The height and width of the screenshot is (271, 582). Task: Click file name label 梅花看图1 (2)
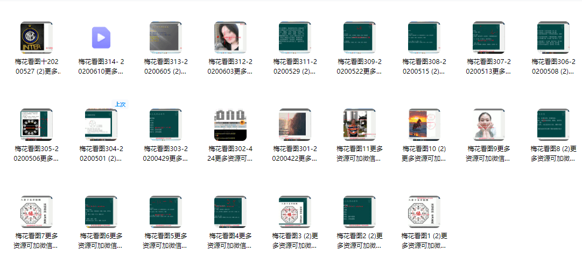424,240
